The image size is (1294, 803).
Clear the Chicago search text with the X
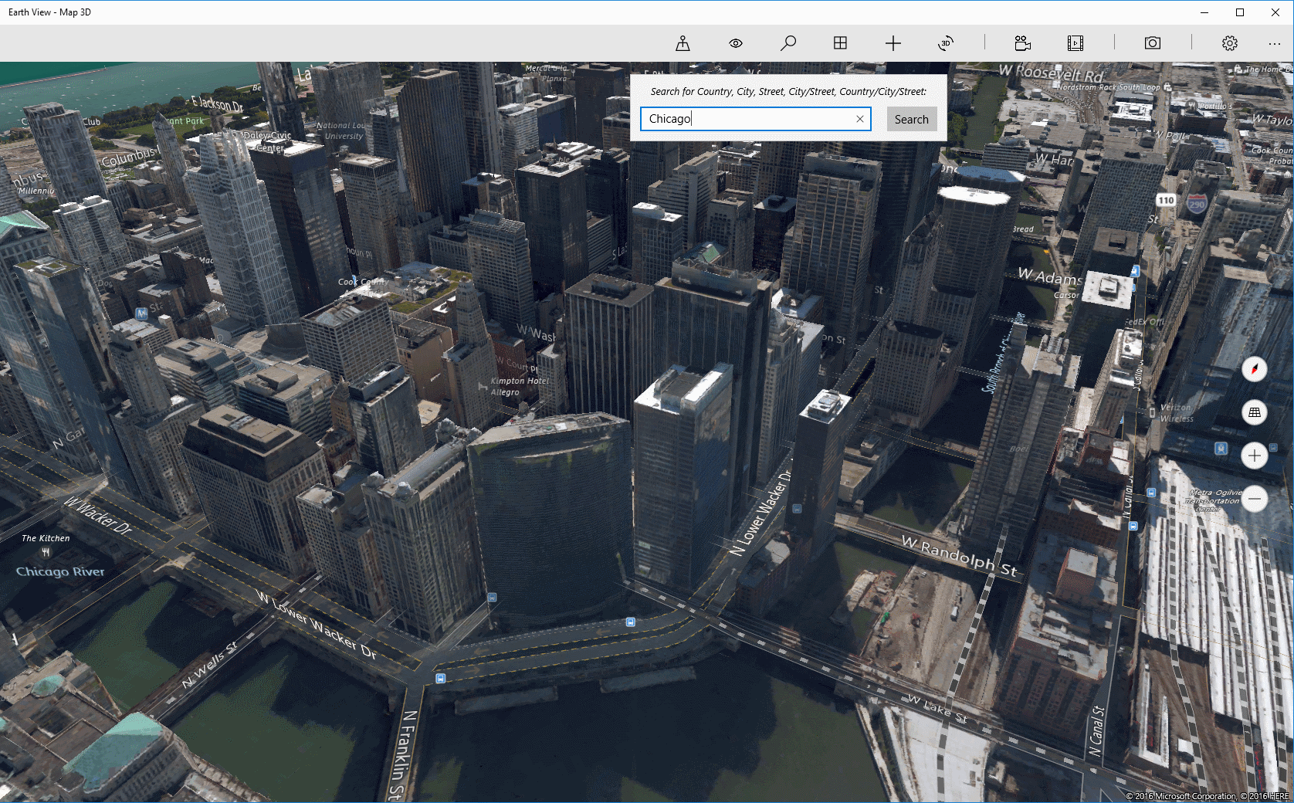[x=859, y=119]
